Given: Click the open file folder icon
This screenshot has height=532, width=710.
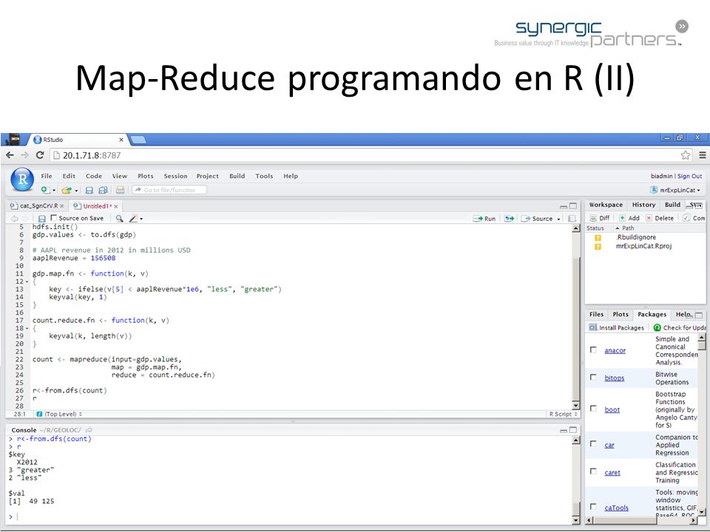Looking at the screenshot, I should tap(67, 191).
